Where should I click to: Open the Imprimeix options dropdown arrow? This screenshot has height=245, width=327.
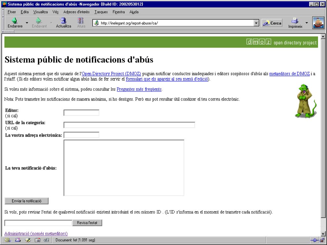click(307, 23)
